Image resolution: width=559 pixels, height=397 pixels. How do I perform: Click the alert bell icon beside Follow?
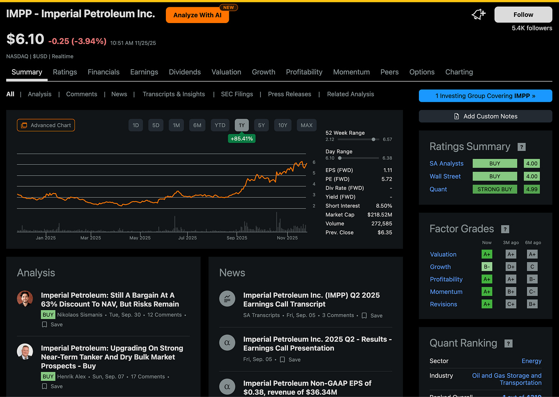478,15
